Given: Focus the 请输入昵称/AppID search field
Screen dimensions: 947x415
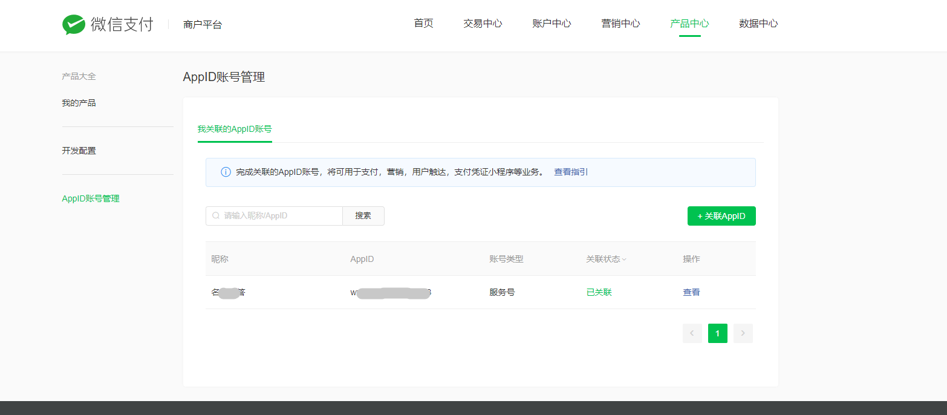Looking at the screenshot, I should [274, 216].
